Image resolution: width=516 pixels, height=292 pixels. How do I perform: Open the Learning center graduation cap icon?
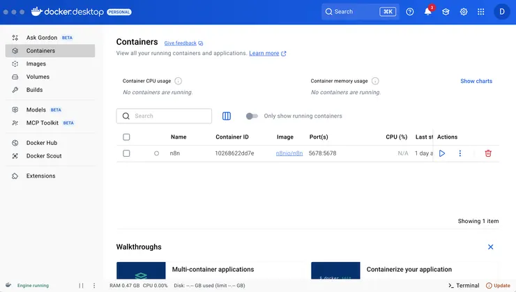pyautogui.click(x=446, y=12)
